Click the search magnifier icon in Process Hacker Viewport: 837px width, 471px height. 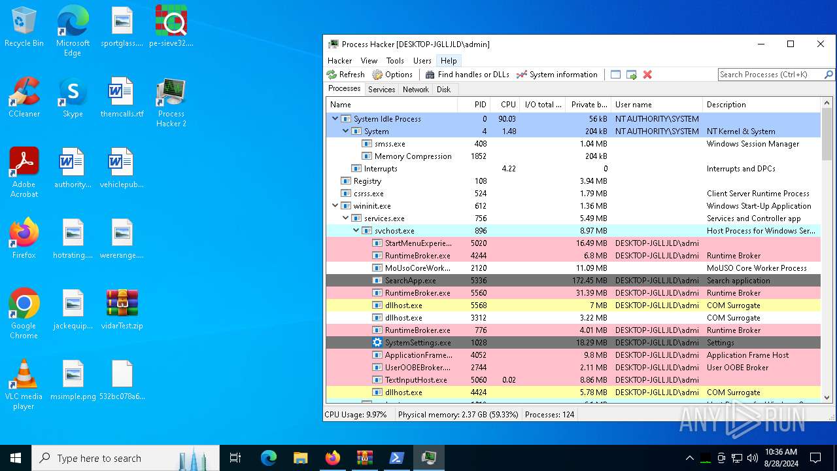[x=828, y=75]
